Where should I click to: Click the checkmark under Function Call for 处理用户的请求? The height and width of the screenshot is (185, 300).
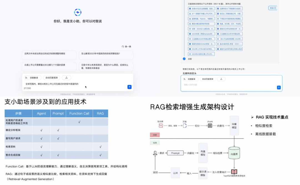pos(79,122)
